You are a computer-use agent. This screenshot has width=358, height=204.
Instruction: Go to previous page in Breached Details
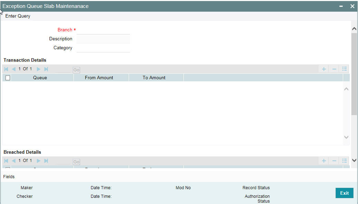(x=14, y=161)
